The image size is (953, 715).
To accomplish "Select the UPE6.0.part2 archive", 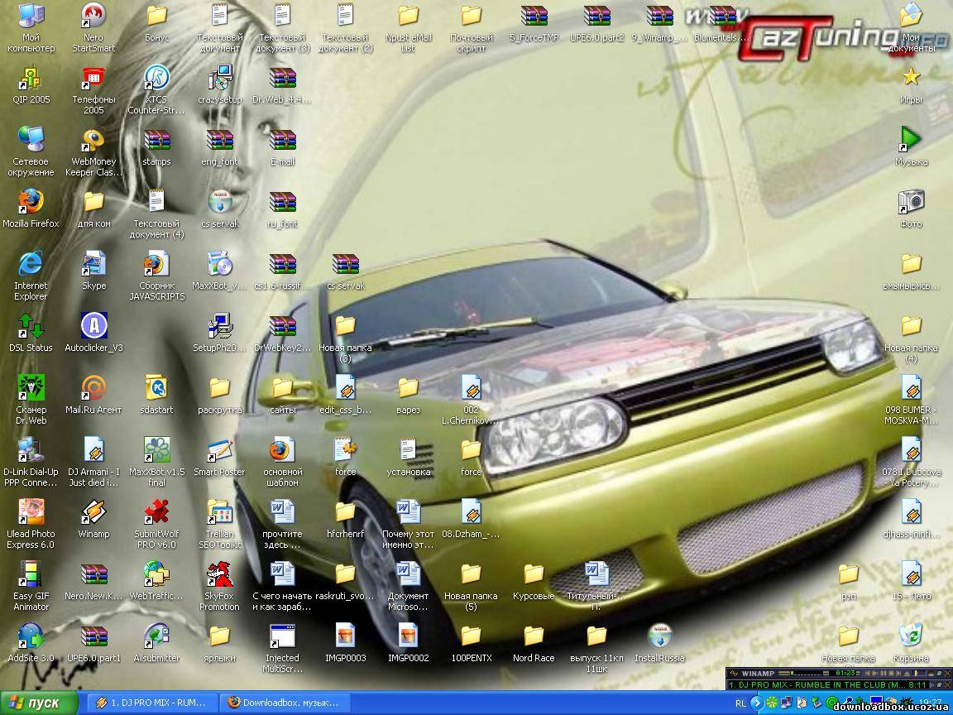I will (x=596, y=23).
